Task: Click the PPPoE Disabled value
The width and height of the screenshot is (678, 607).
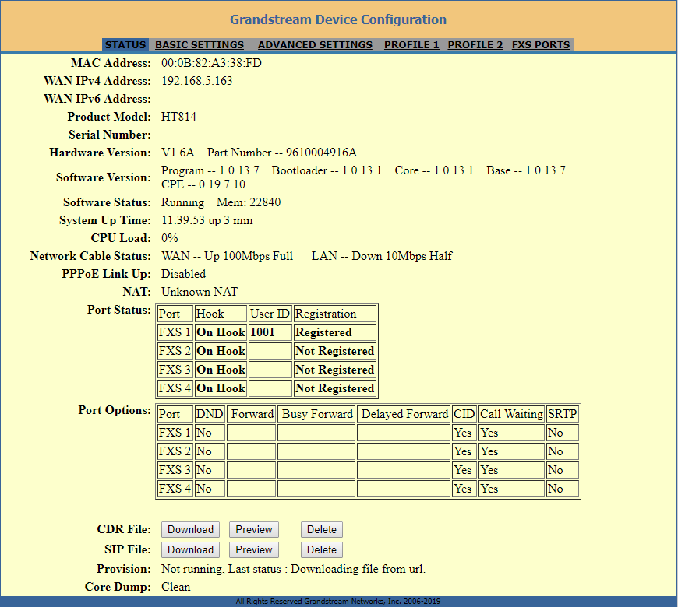Action: tap(183, 274)
